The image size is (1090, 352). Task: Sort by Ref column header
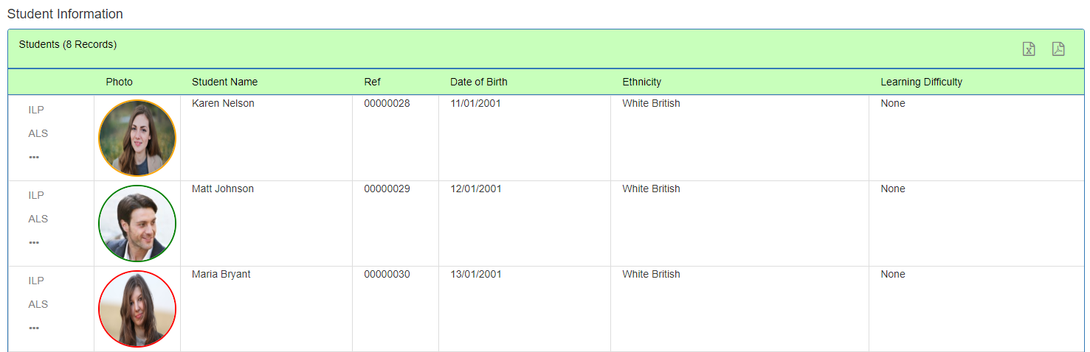[x=372, y=82]
